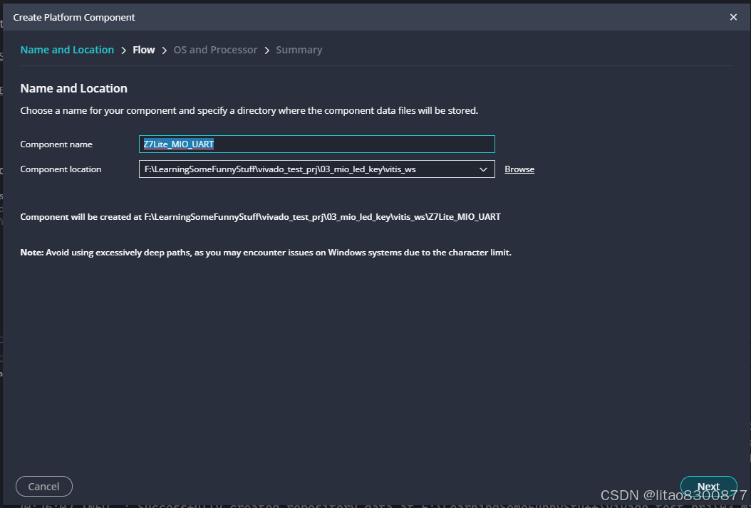
Task: Click the 'Choose a name for your component' description
Action: (249, 110)
